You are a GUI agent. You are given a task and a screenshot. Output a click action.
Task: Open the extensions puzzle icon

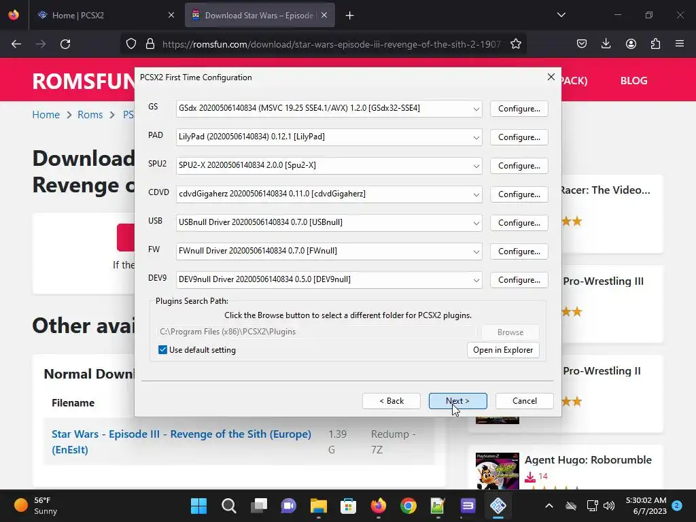point(655,44)
